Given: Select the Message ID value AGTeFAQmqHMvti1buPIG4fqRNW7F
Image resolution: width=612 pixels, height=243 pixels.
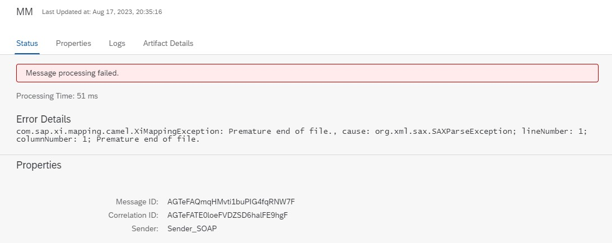Looking at the screenshot, I should point(231,202).
